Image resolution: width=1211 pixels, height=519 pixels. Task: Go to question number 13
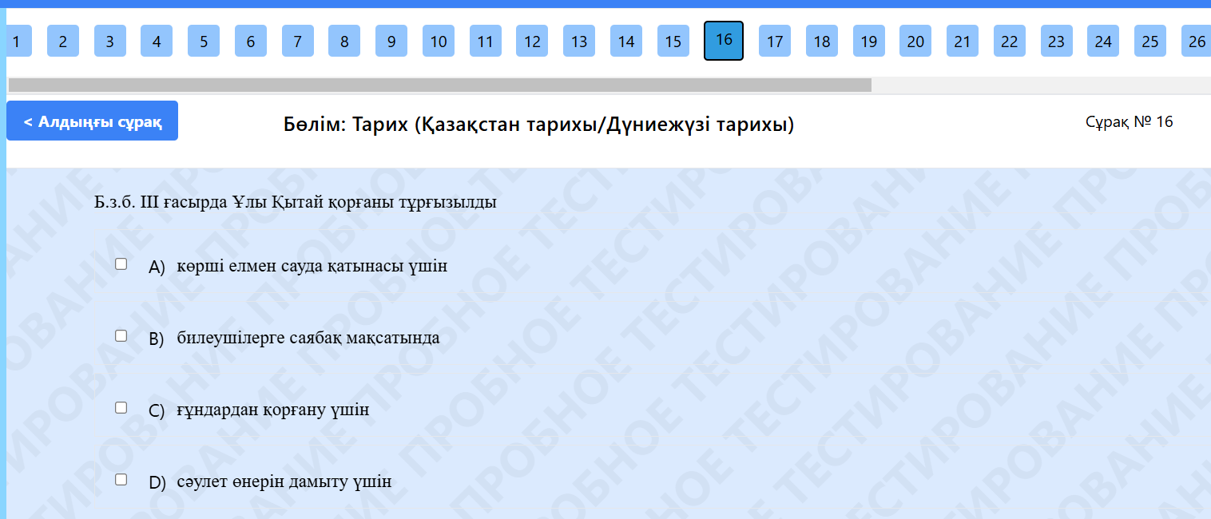[x=579, y=41]
